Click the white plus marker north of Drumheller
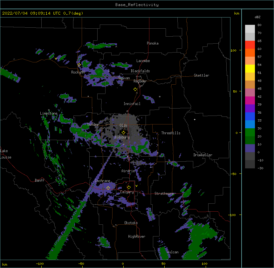Viewport: 274px width, 268px height. click(195, 119)
